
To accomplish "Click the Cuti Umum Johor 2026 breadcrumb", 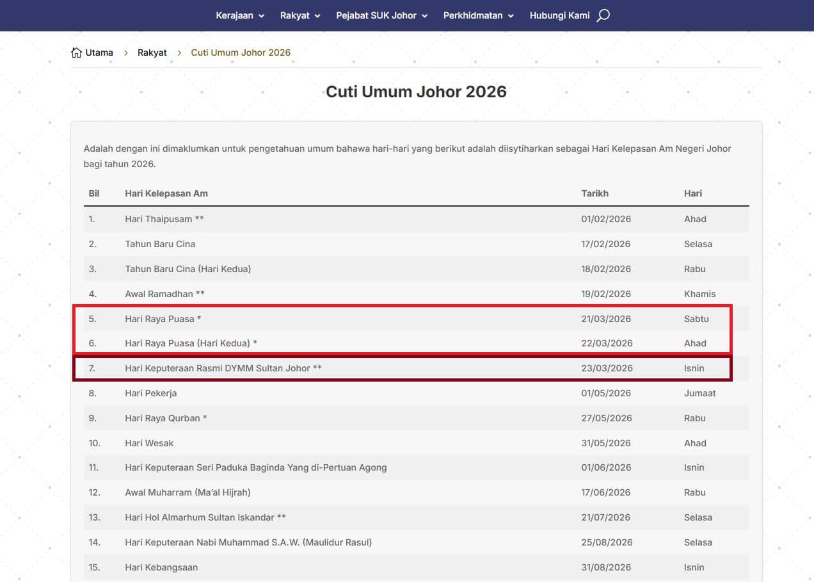I will [241, 53].
